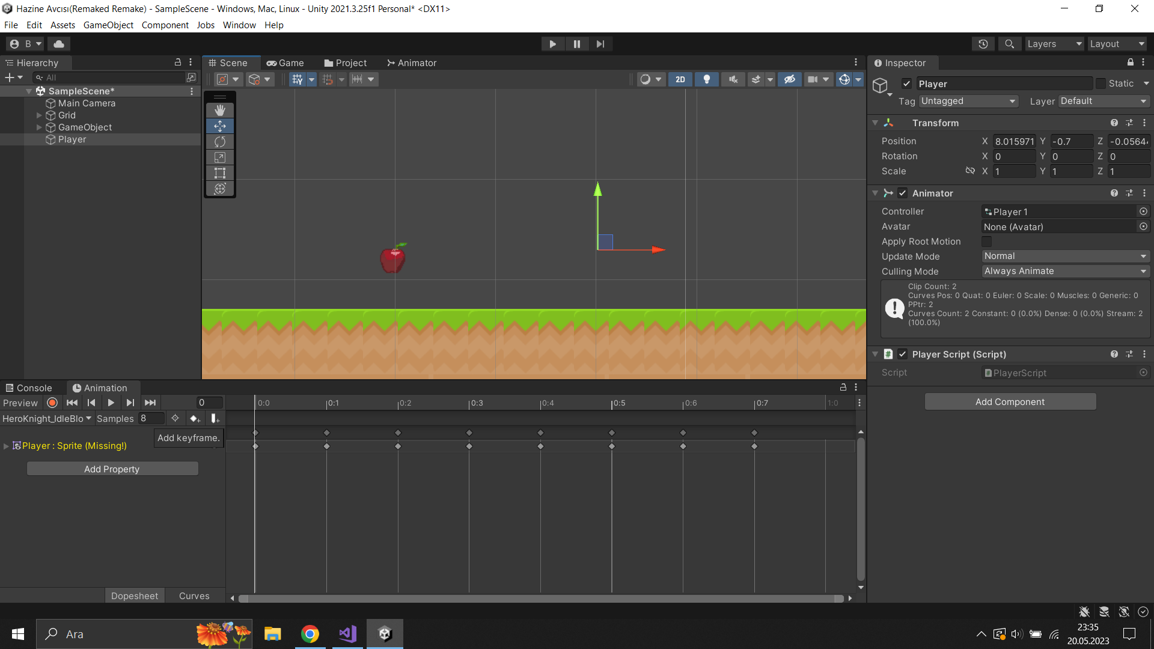Click the Add Property button
Image resolution: width=1154 pixels, height=649 pixels.
pyautogui.click(x=112, y=469)
